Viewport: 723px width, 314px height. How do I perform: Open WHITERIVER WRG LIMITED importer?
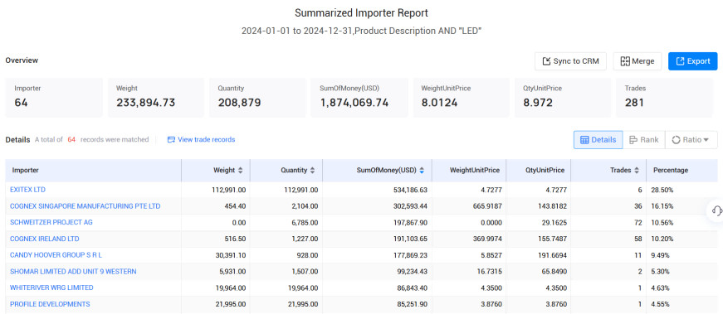[x=51, y=287]
